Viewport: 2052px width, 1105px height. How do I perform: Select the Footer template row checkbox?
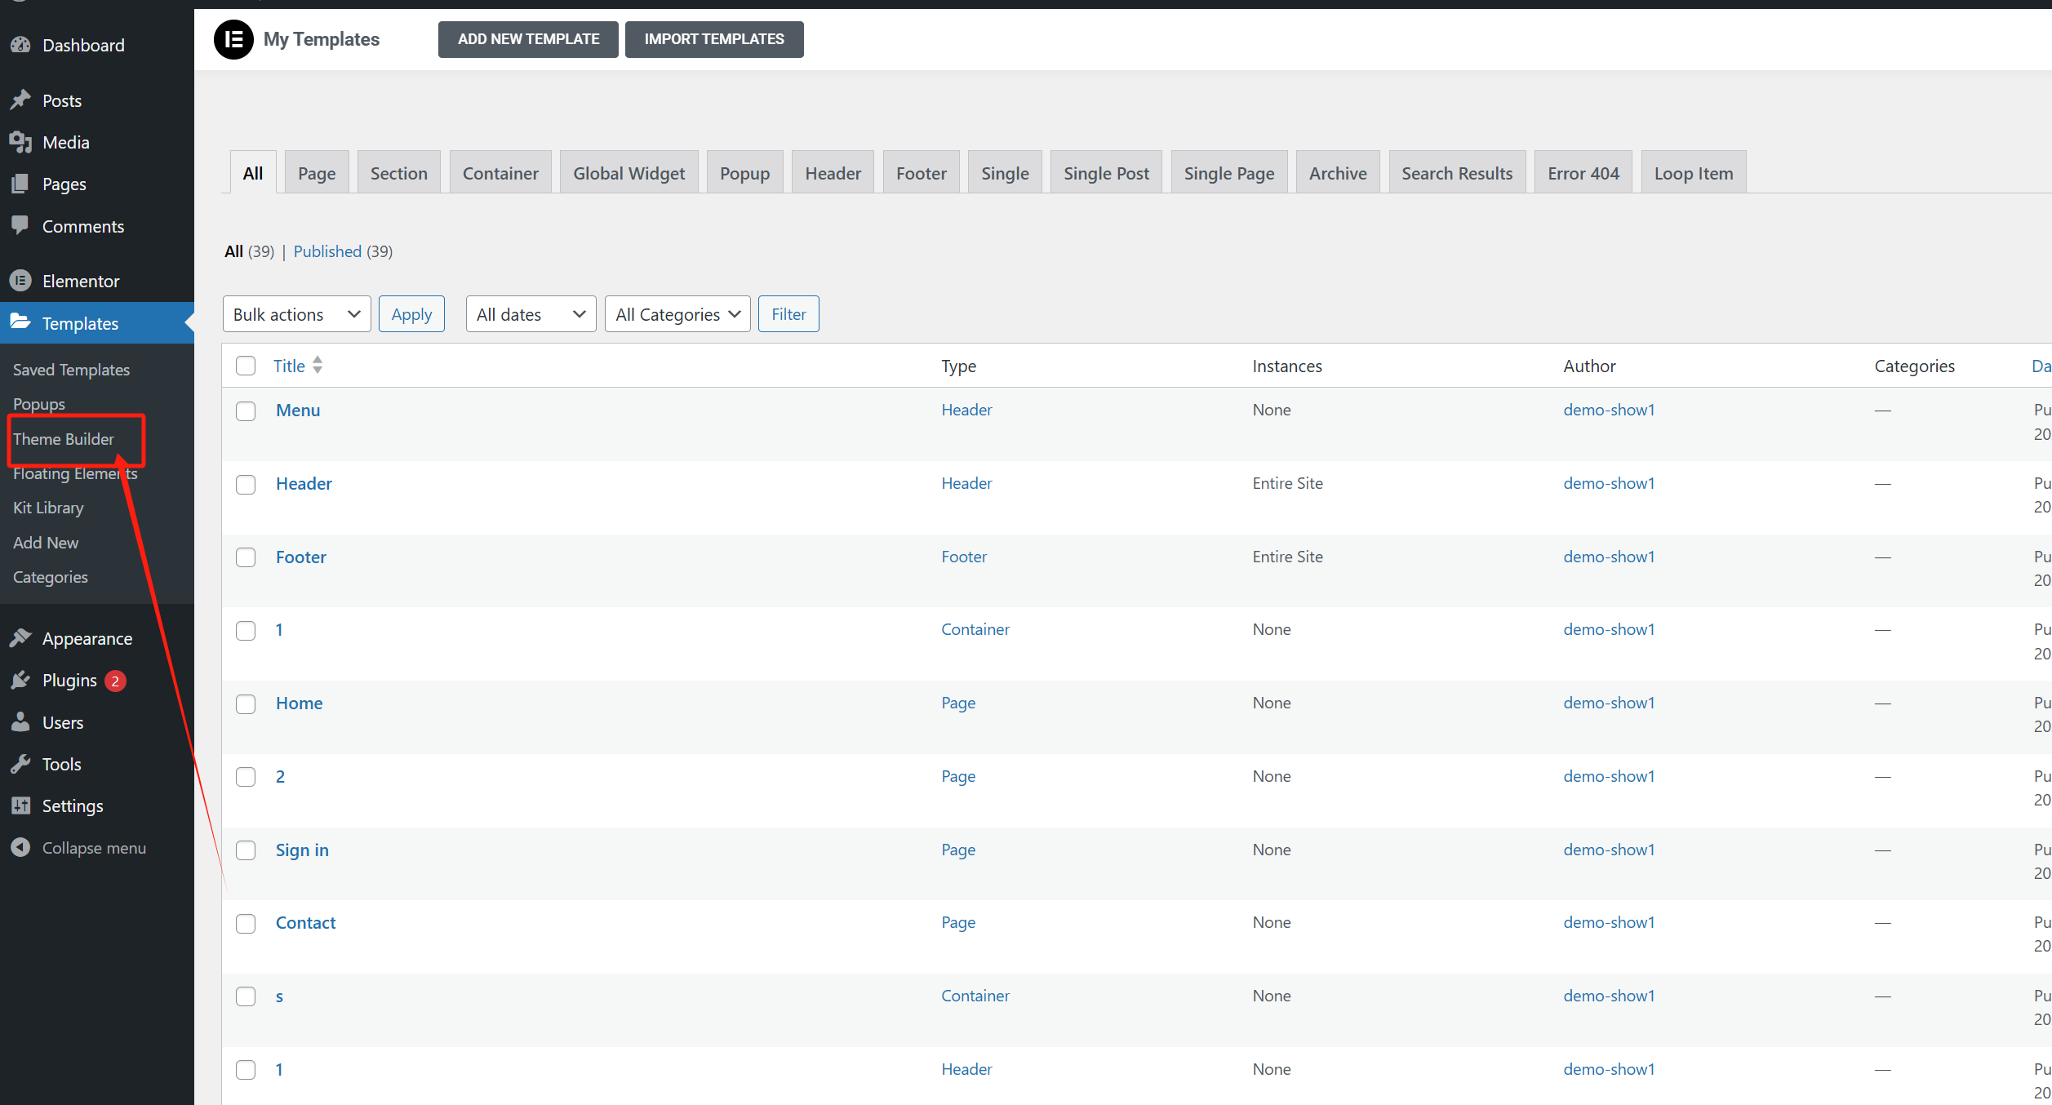(x=246, y=557)
